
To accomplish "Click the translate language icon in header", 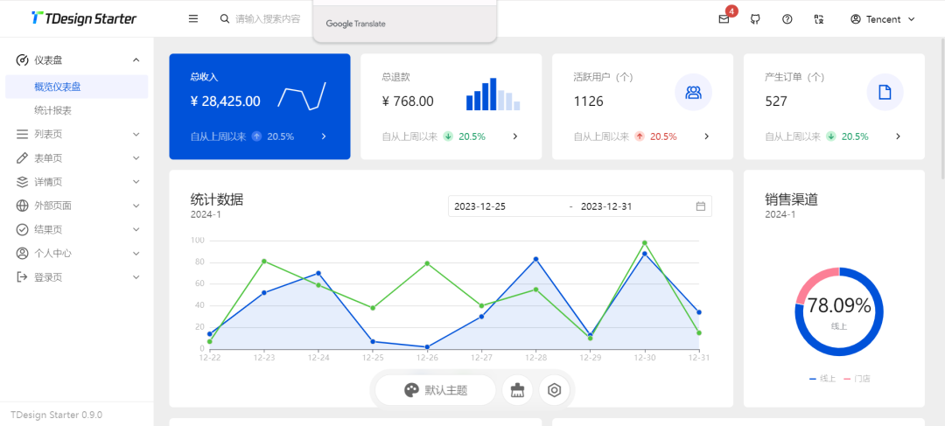I will 819,19.
